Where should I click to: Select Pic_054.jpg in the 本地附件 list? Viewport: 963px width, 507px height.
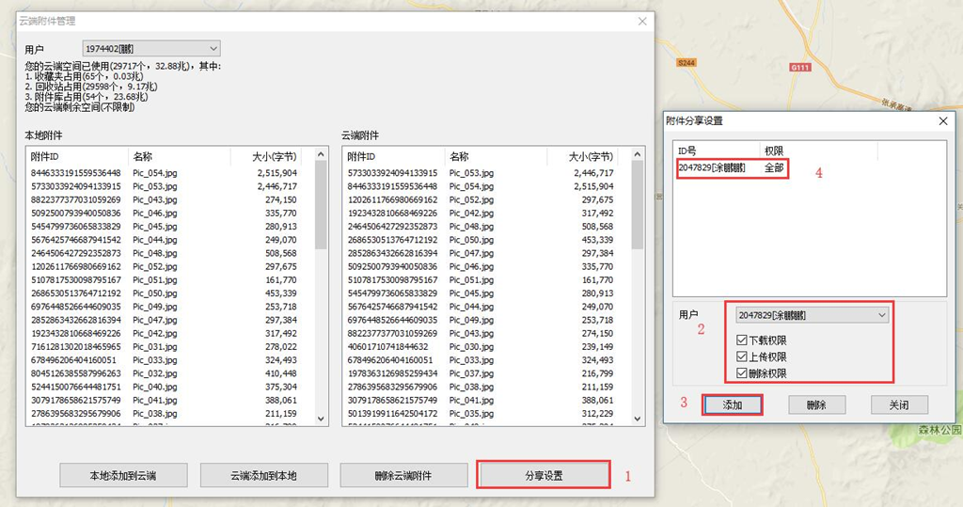click(x=155, y=173)
